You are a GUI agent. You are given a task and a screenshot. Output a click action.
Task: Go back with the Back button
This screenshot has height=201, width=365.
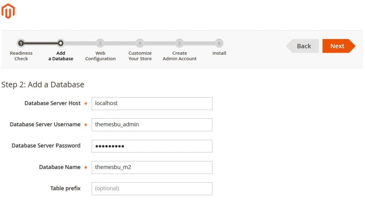click(303, 46)
